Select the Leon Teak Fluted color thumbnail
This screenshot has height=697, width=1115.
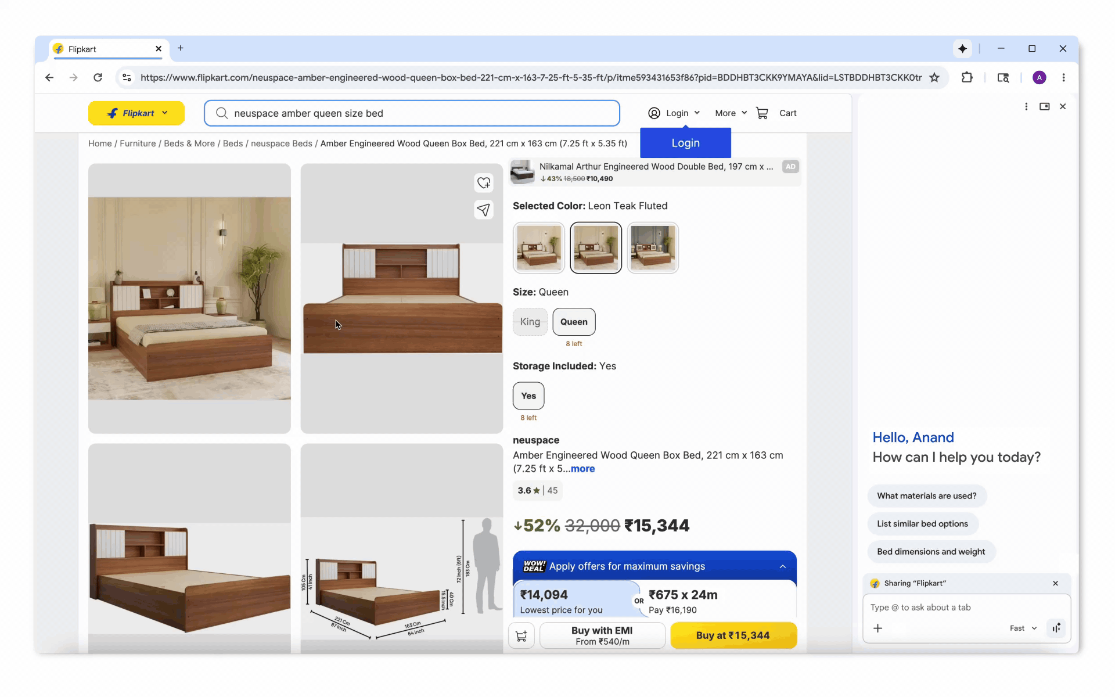pyautogui.click(x=596, y=247)
